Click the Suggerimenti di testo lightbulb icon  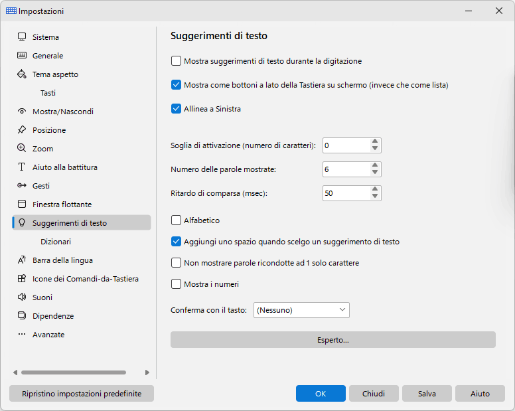[x=22, y=222]
